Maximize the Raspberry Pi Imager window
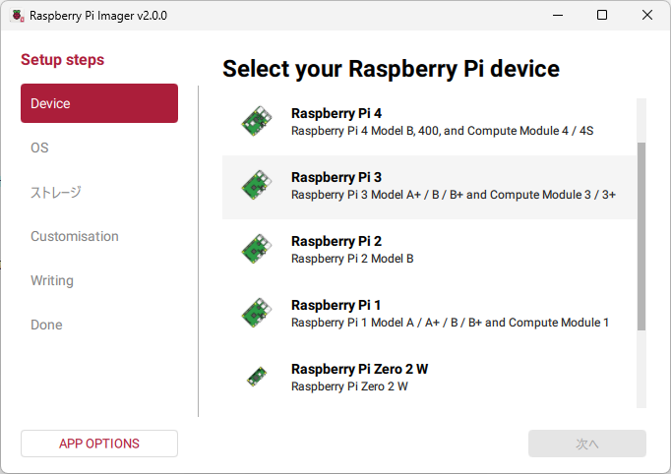This screenshot has width=671, height=474. tap(602, 16)
